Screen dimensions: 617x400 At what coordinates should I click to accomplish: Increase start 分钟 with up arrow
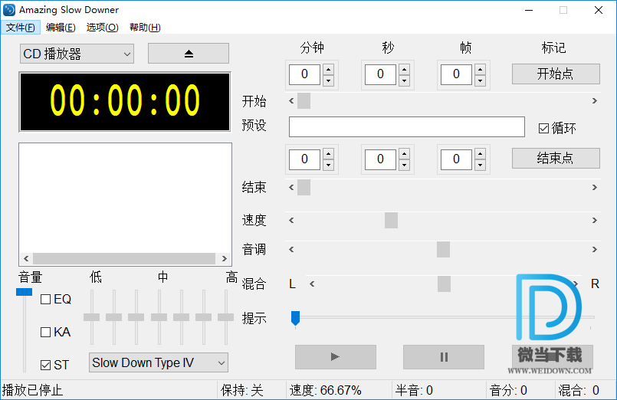pyautogui.click(x=328, y=69)
